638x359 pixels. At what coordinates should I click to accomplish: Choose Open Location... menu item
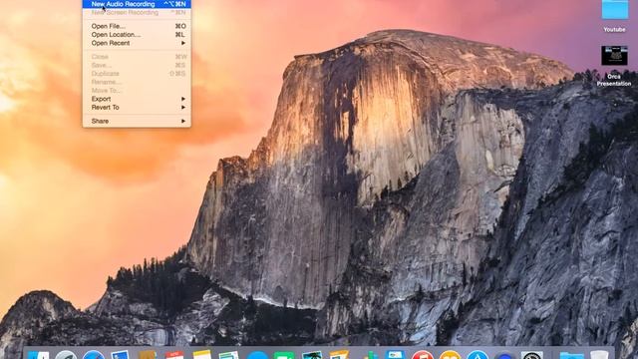coord(137,35)
